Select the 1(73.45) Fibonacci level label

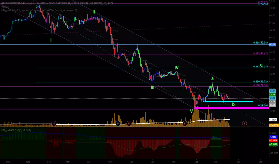(263, 4)
